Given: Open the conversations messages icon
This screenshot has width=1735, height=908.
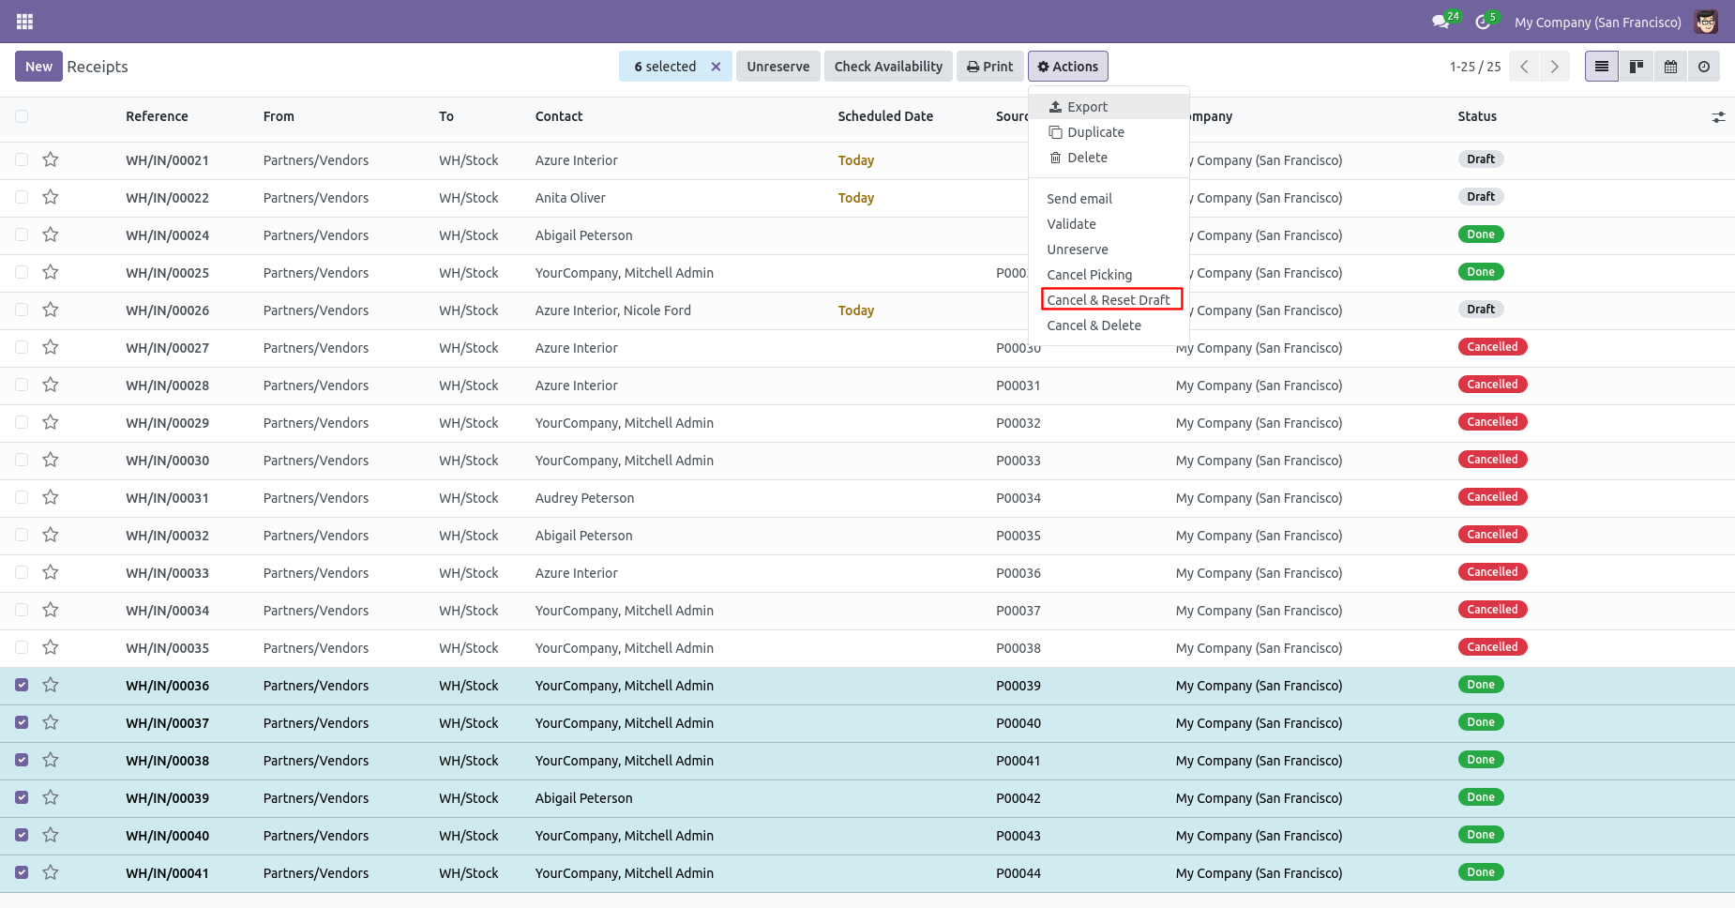Looking at the screenshot, I should click(x=1441, y=22).
